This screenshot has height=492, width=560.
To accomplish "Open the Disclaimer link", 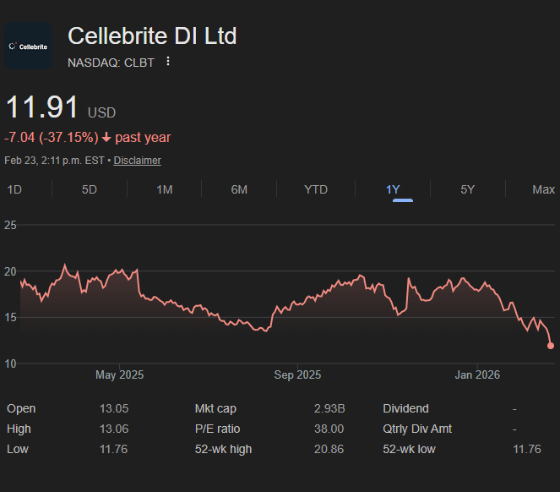I will pyautogui.click(x=137, y=161).
